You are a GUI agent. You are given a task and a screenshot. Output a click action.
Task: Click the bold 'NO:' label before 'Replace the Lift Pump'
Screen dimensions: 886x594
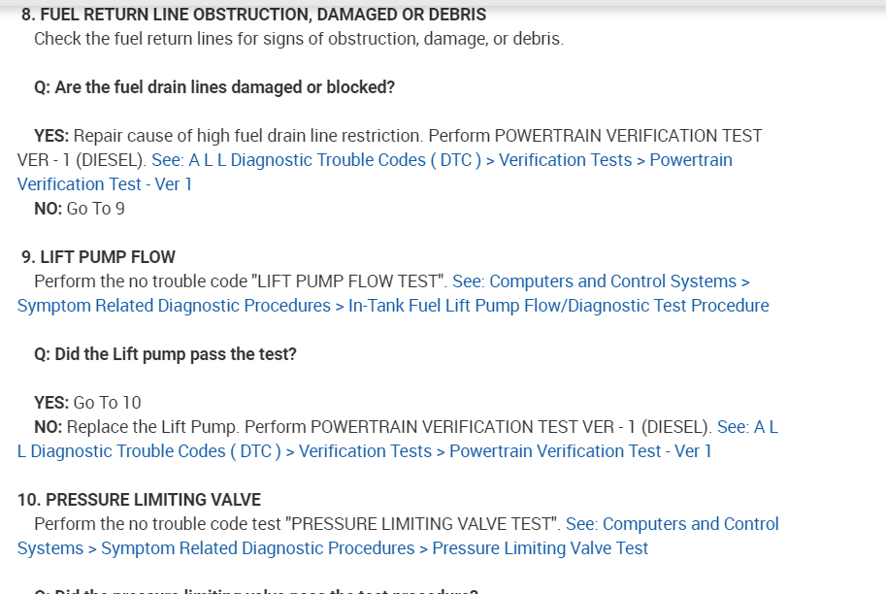click(x=49, y=427)
